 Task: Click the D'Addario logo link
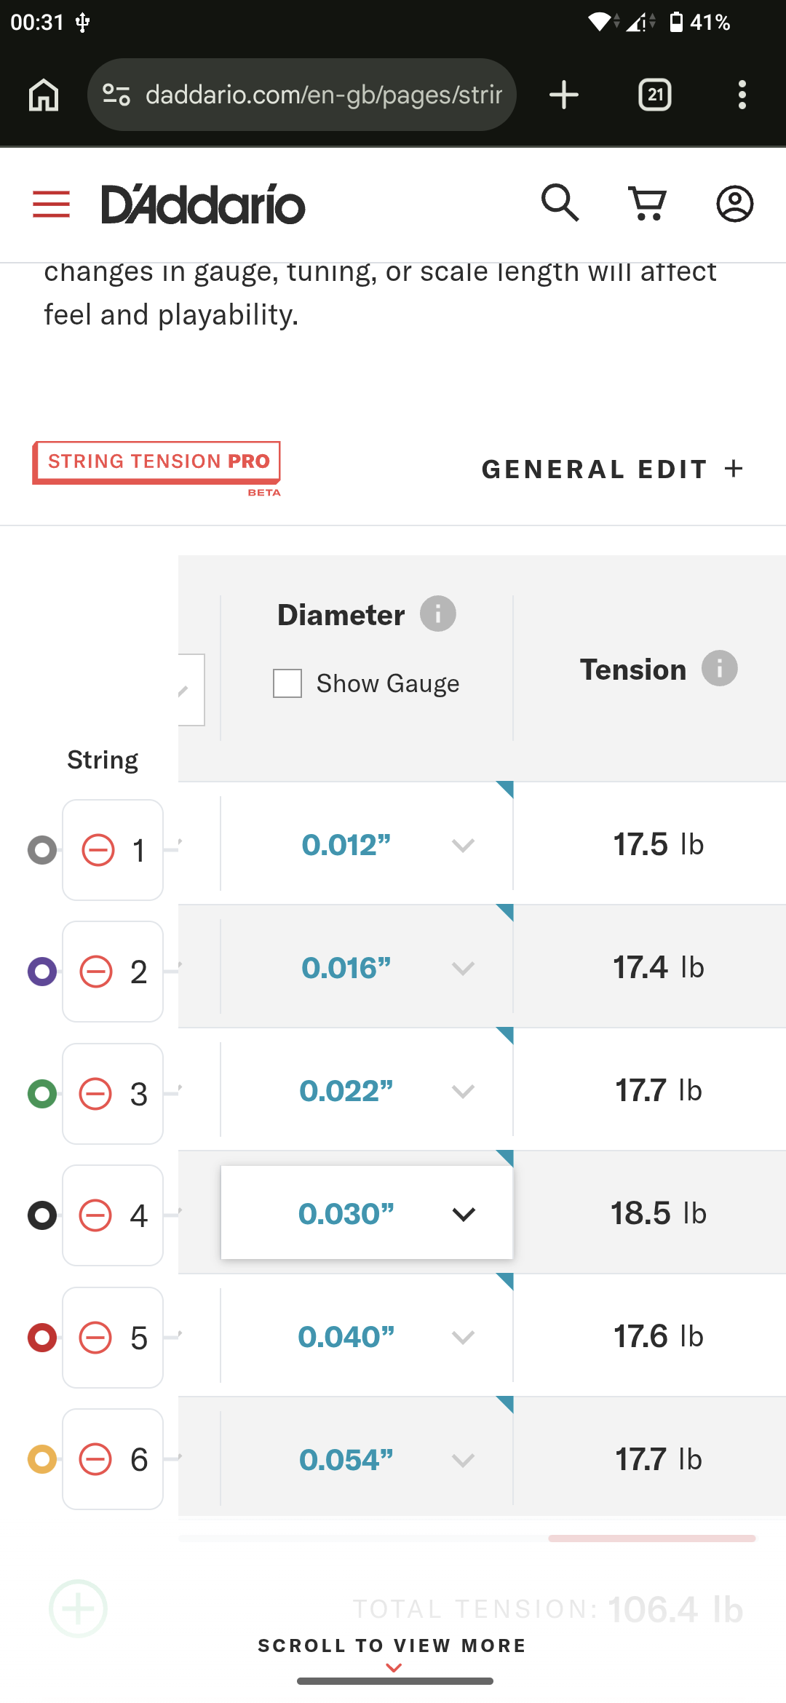point(203,204)
